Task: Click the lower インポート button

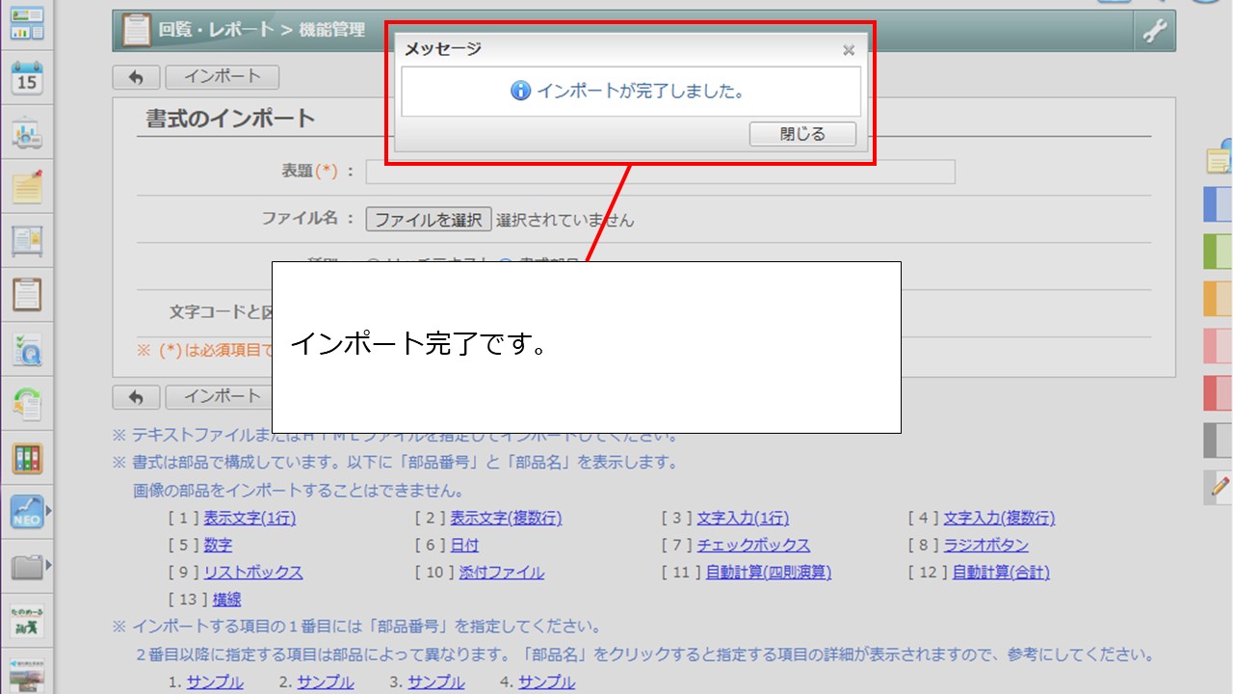Action: coord(219,397)
